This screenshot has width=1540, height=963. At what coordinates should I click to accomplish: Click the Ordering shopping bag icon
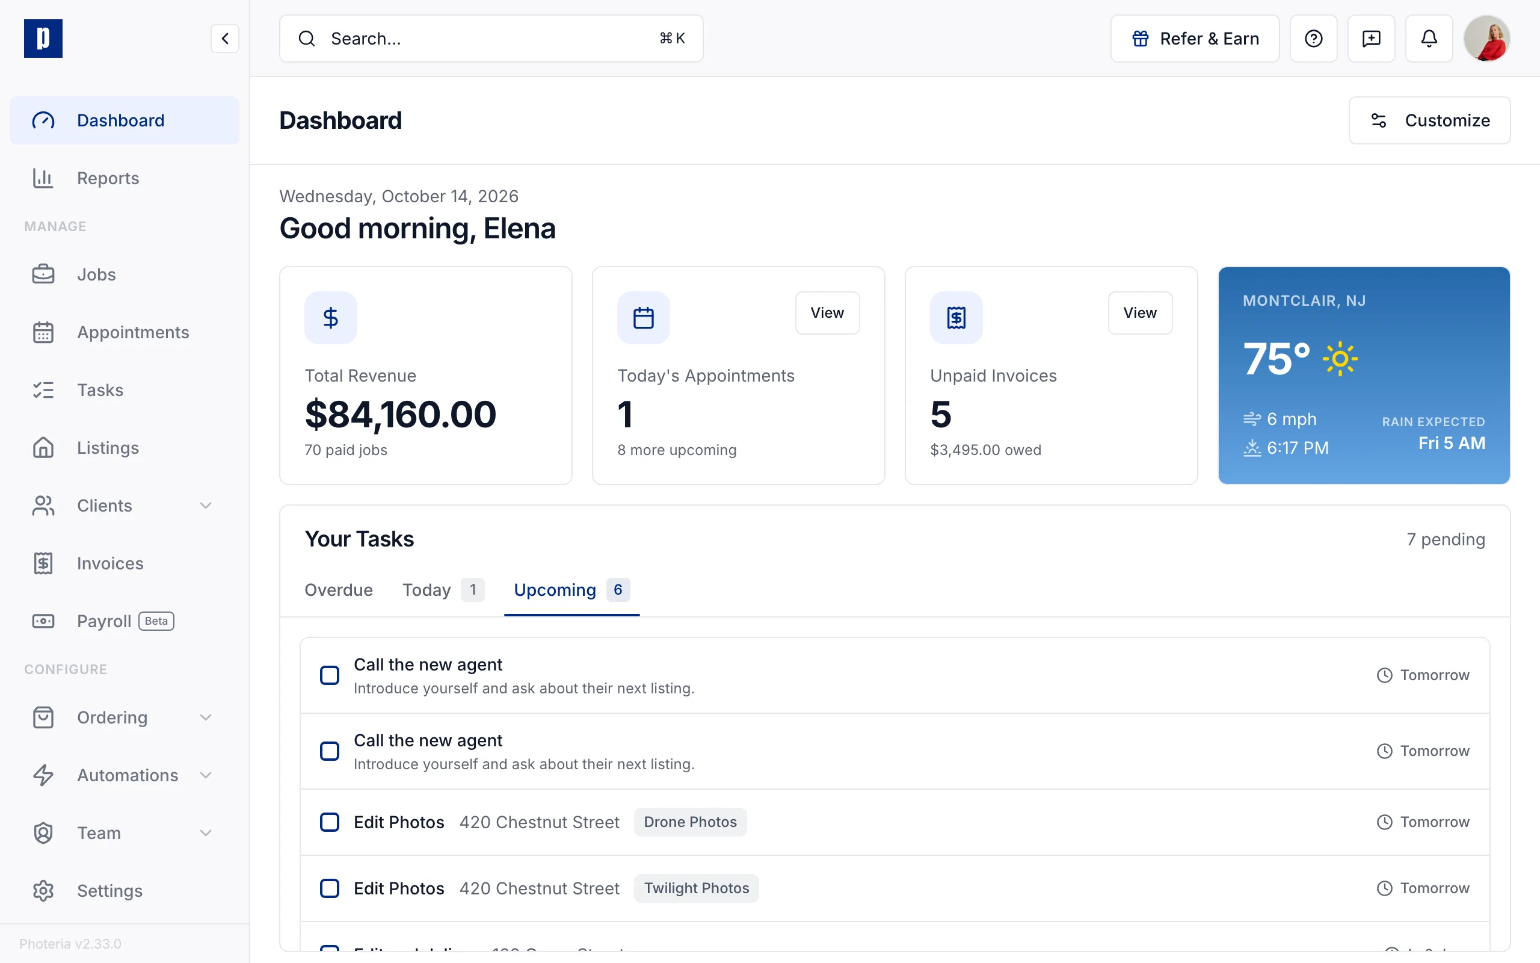(43, 718)
